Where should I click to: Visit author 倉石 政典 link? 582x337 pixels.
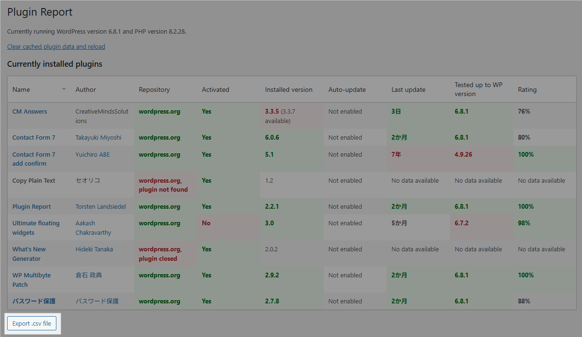[89, 275]
